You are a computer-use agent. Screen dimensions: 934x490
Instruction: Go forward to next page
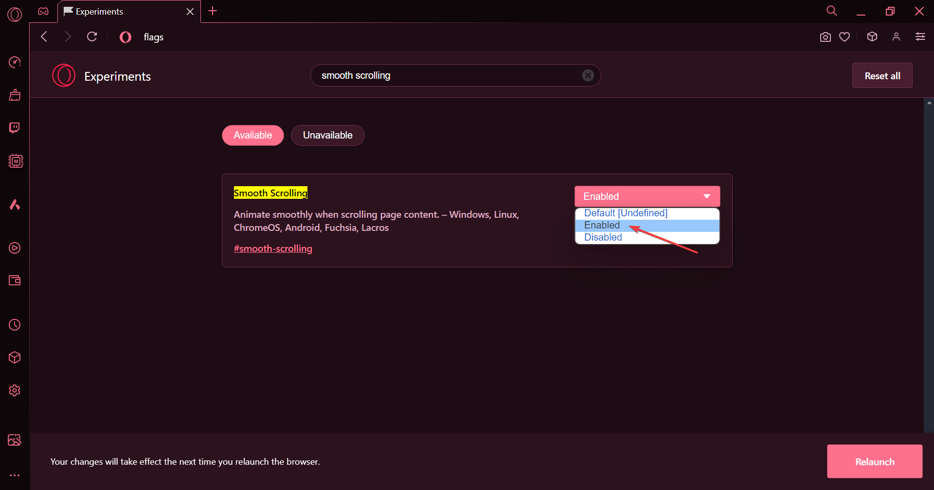(68, 36)
